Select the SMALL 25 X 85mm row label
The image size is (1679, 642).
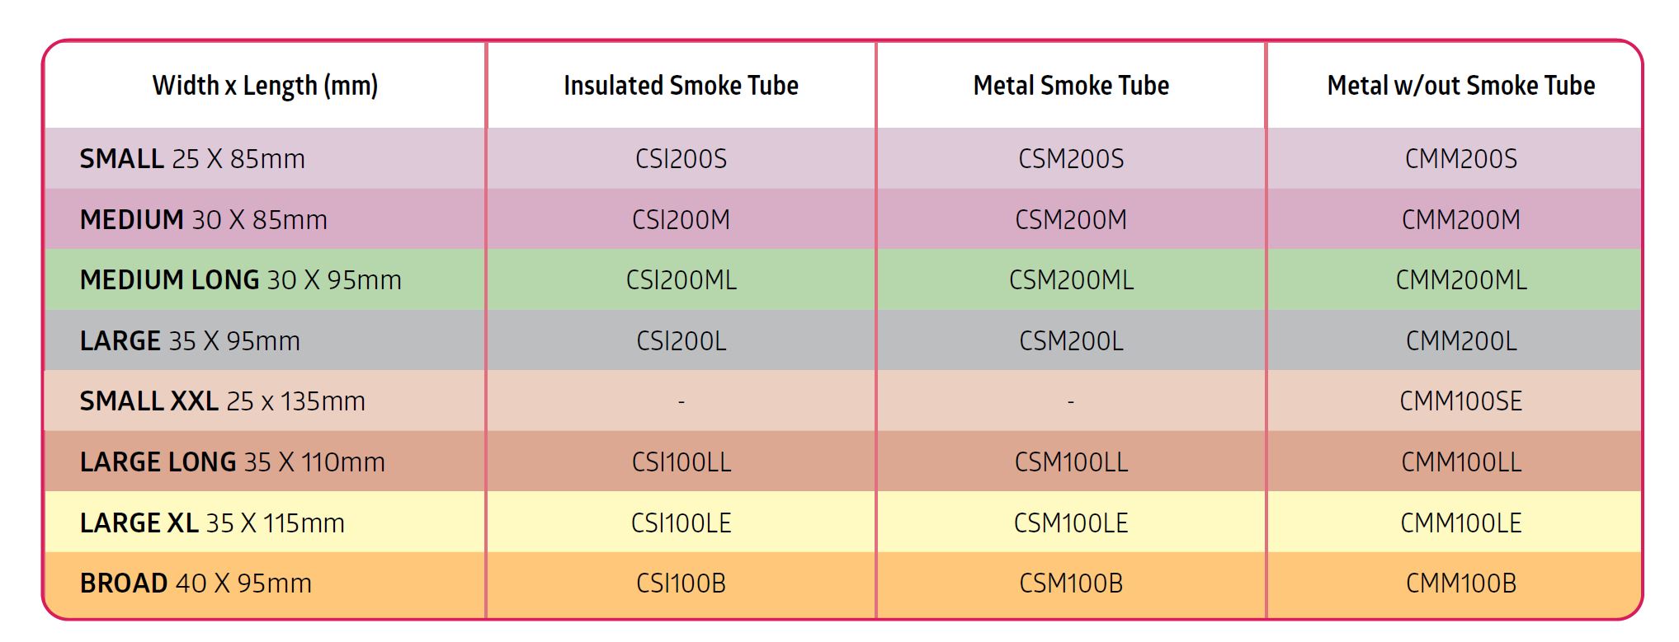(x=192, y=159)
